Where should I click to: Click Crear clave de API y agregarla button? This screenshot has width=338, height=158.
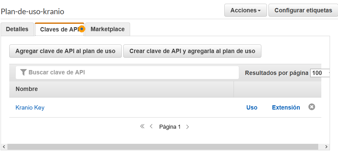(x=192, y=51)
